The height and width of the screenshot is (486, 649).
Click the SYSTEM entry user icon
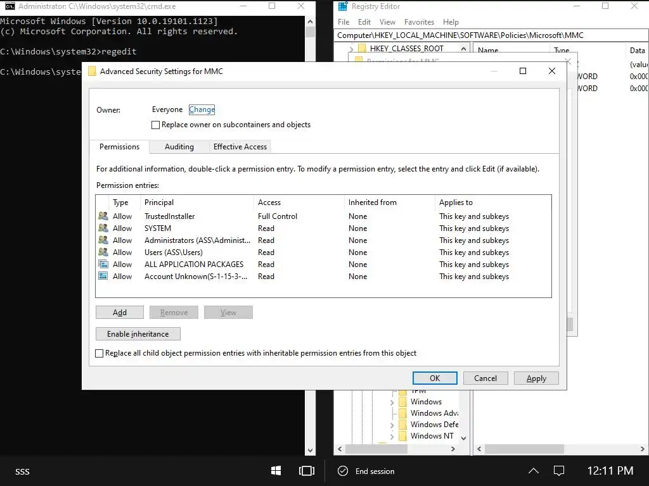click(x=103, y=228)
